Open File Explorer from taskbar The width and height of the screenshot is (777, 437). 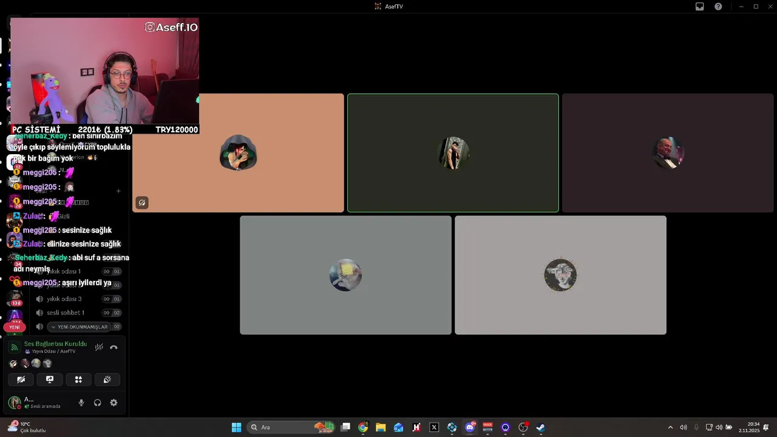[x=381, y=427]
